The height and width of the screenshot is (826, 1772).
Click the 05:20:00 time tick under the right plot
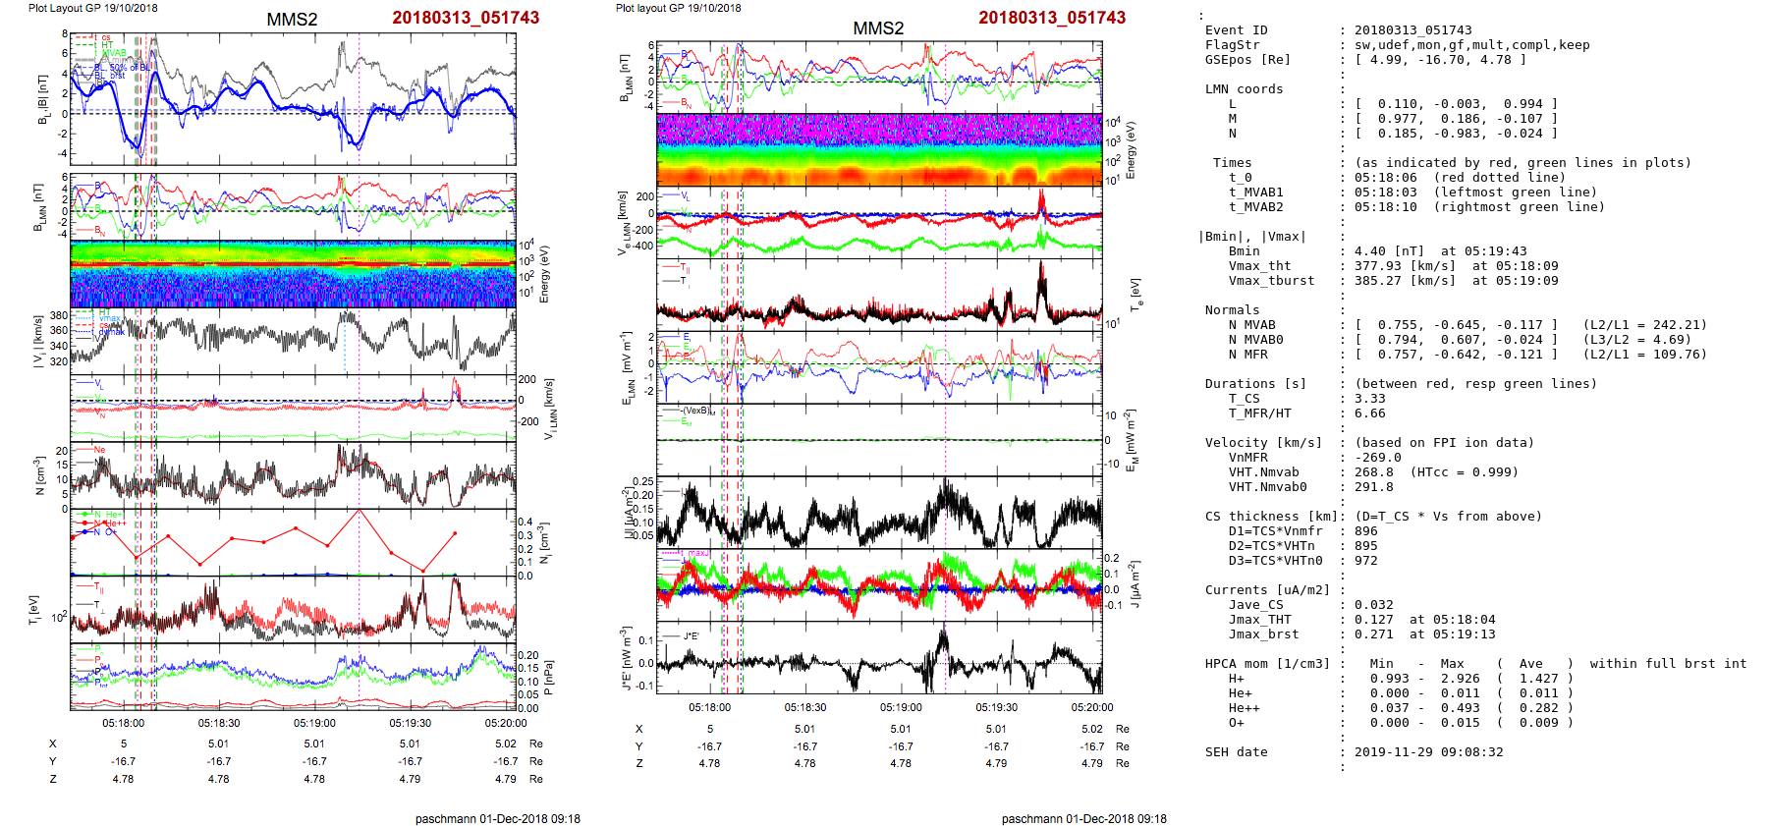tap(1091, 707)
